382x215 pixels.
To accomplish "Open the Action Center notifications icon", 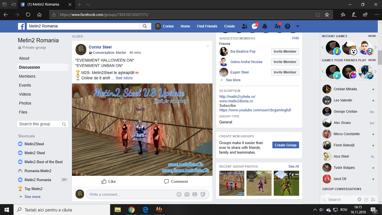I will (x=373, y=210).
